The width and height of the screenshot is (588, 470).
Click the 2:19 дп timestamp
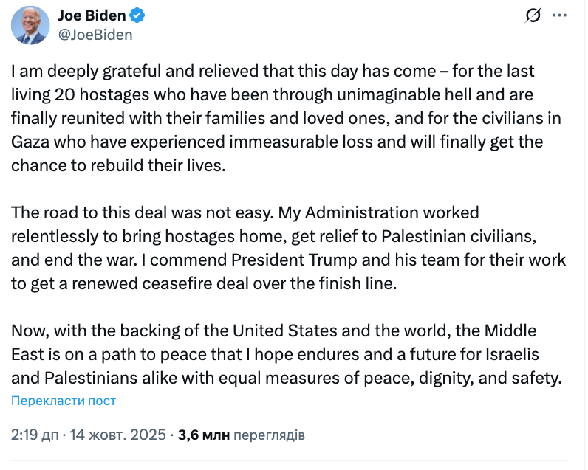click(x=35, y=435)
